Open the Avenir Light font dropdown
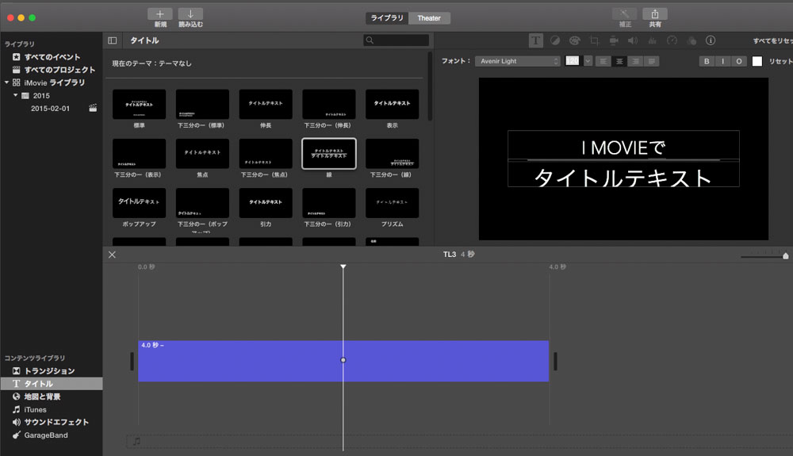 click(517, 61)
